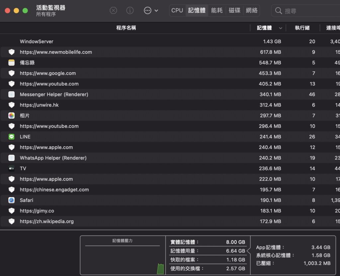Click the 實體記憶體 8.00 GB entry
This screenshot has width=340, height=276.
[x=208, y=242]
